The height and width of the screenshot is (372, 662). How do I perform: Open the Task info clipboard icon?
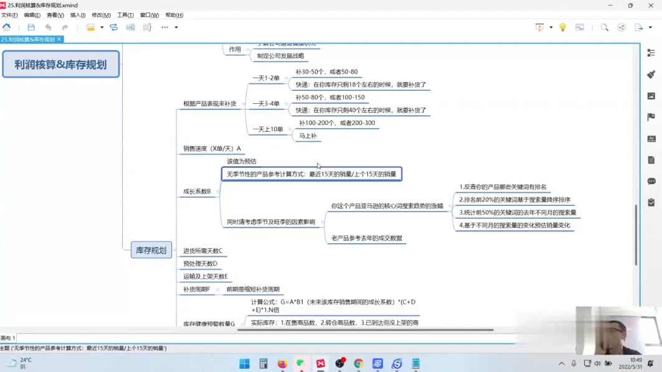[x=651, y=202]
